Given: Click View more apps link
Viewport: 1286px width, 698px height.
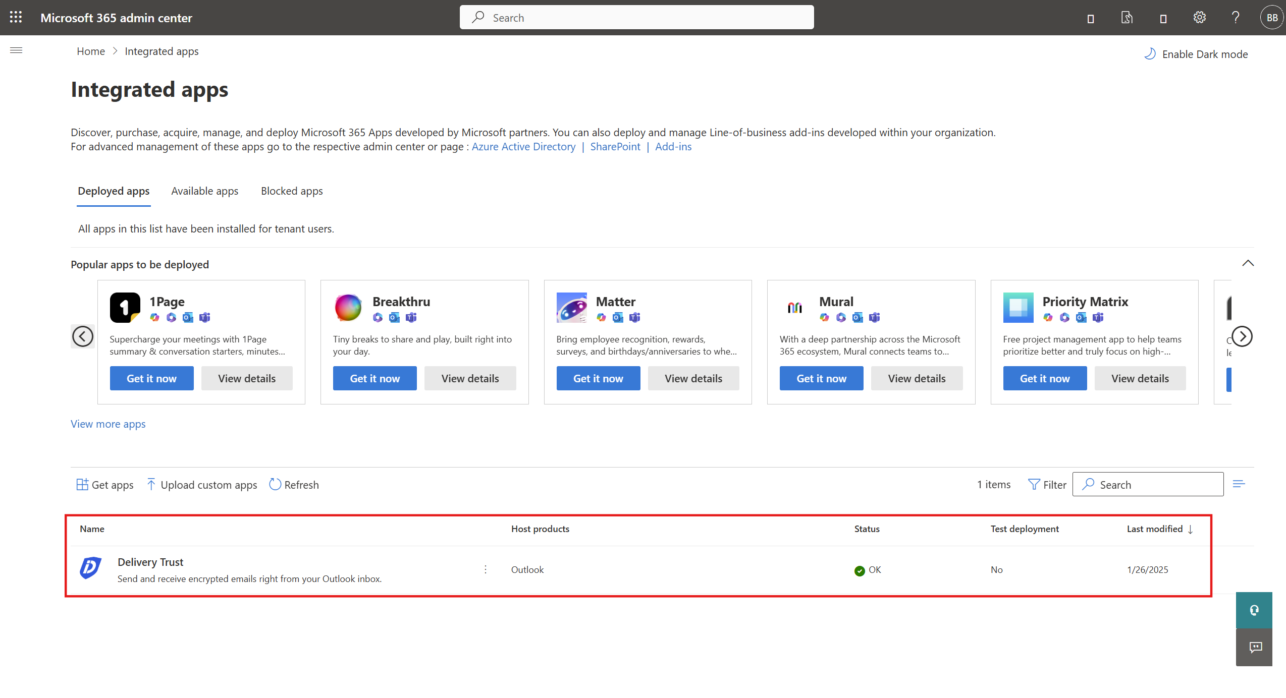Looking at the screenshot, I should coord(108,424).
